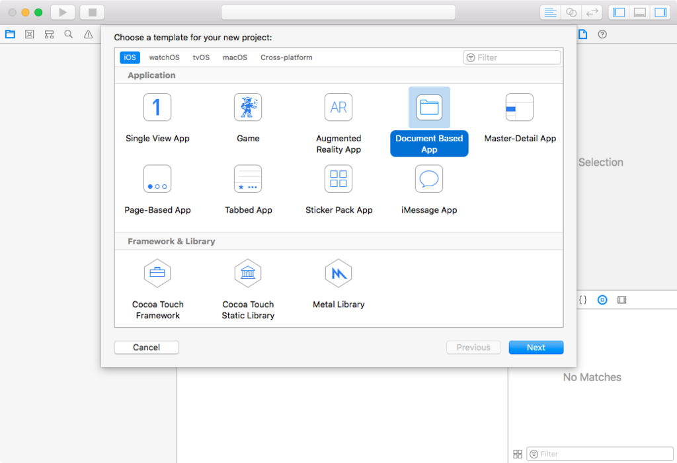
Task: Choose the Page-Based App template
Action: tap(157, 178)
